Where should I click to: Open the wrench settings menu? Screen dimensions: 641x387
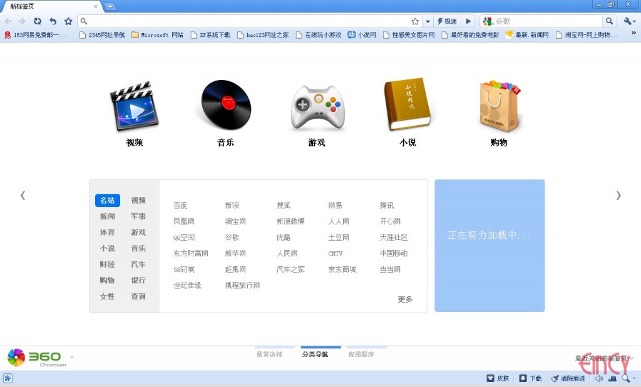pyautogui.click(x=628, y=21)
